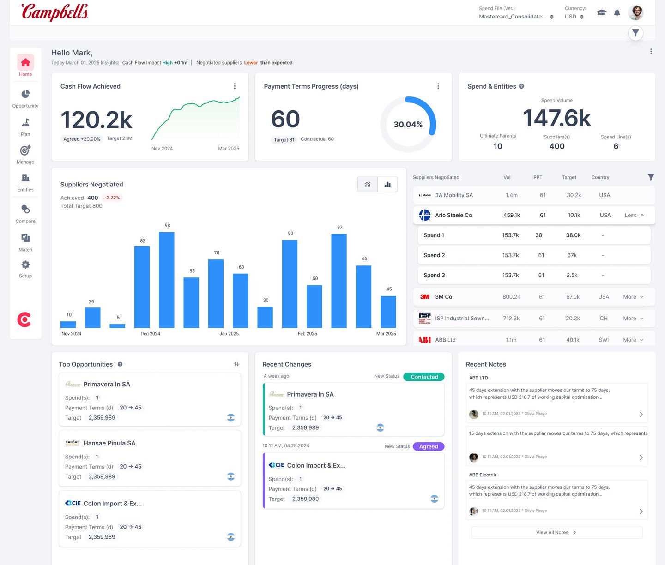The image size is (665, 565).
Task: Click the -3.72% change badge
Action: coord(112,198)
